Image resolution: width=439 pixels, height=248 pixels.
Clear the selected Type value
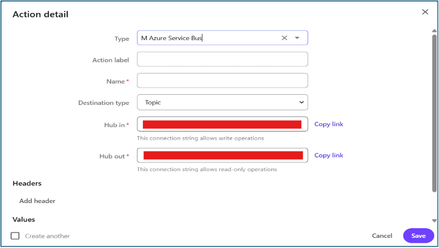(284, 38)
